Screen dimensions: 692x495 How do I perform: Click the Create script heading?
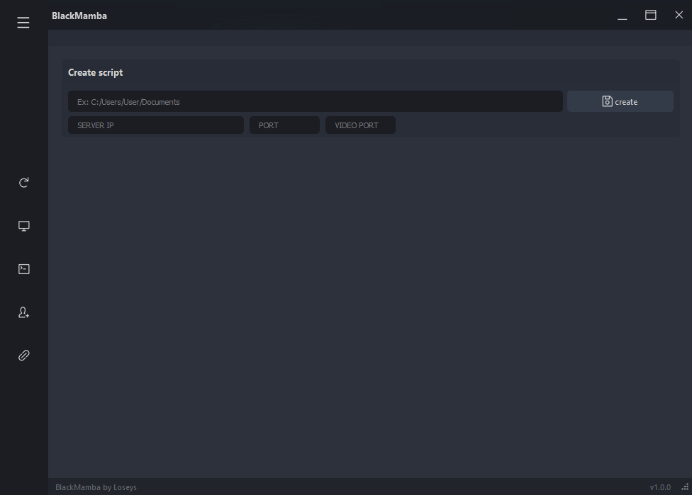coord(95,73)
